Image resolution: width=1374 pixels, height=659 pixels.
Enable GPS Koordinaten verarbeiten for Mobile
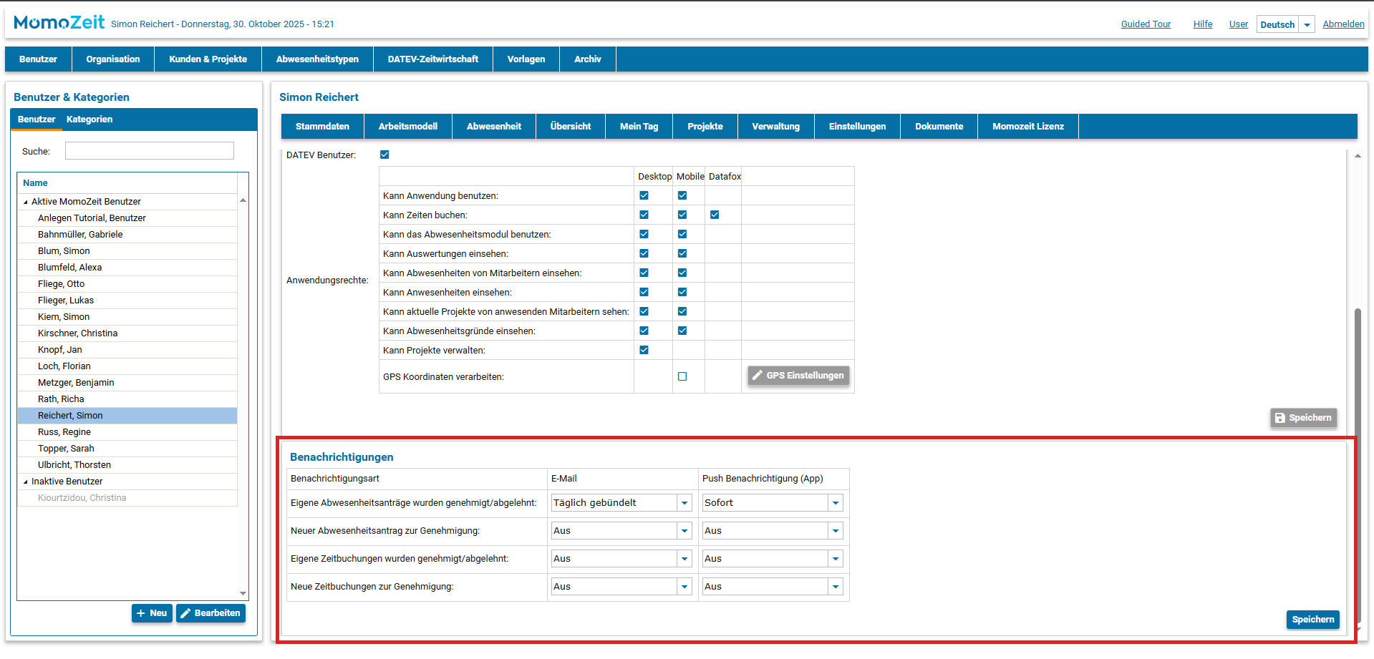[682, 376]
